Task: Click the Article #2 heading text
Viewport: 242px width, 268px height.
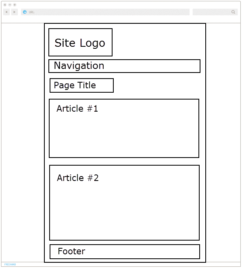Action: point(77,178)
